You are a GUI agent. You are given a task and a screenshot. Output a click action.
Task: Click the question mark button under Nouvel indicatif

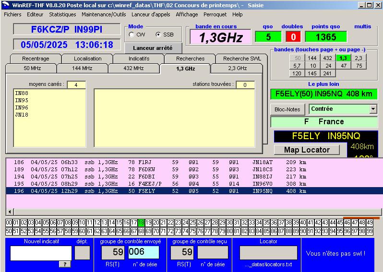tap(65, 264)
